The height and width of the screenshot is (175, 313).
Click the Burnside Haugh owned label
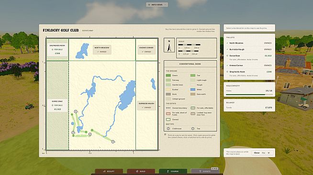(146, 106)
